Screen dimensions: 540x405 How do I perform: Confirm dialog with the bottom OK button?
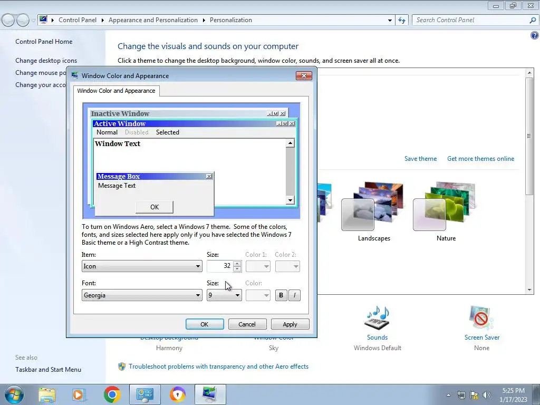(x=205, y=324)
